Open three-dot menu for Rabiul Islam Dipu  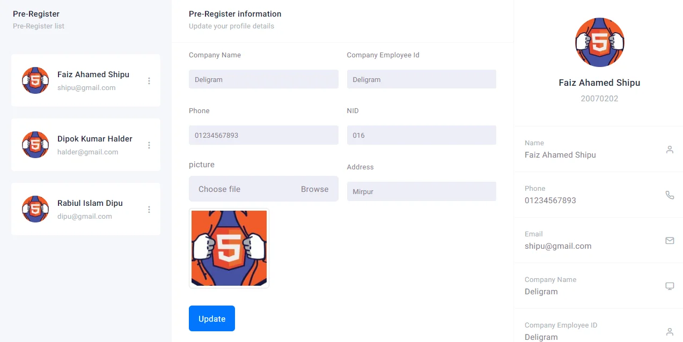click(x=149, y=210)
